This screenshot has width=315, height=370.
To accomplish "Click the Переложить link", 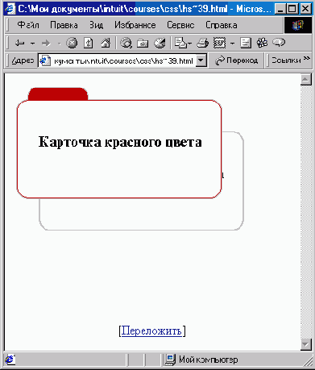I will tap(151, 331).
